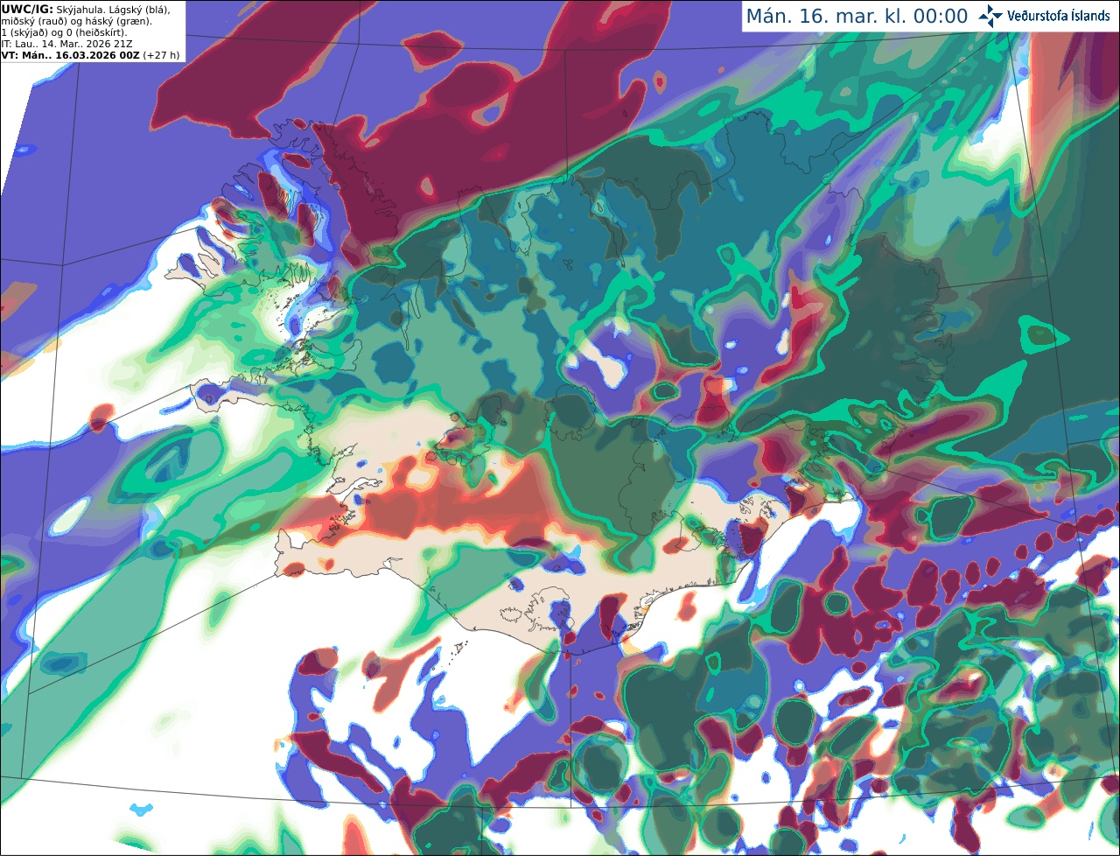Select the 'Mán. 16. mar. kl. 00:00' timestamp
The width and height of the screenshot is (1120, 856).
coord(857,17)
